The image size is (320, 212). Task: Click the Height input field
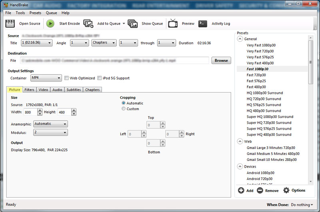64,112
